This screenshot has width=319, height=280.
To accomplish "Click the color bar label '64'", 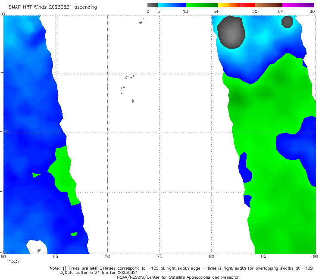I will 281,12.
